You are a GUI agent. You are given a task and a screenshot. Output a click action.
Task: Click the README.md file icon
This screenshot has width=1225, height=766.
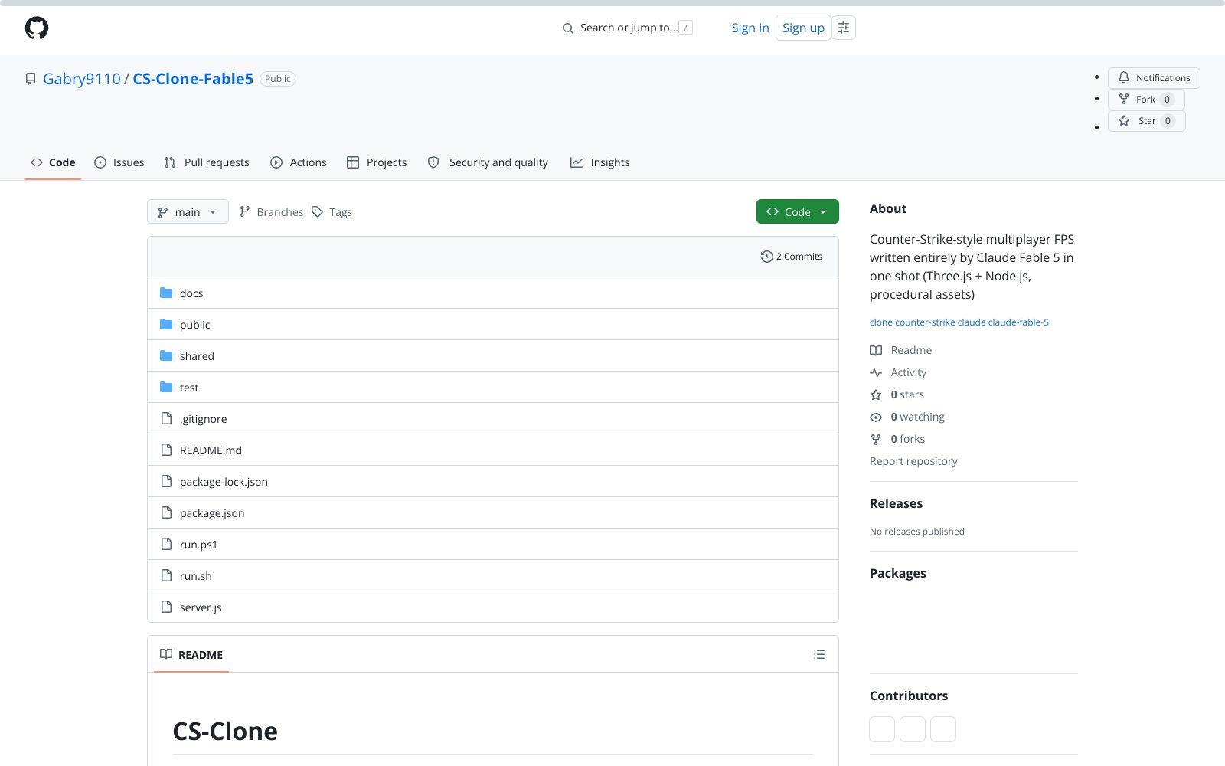tap(166, 450)
